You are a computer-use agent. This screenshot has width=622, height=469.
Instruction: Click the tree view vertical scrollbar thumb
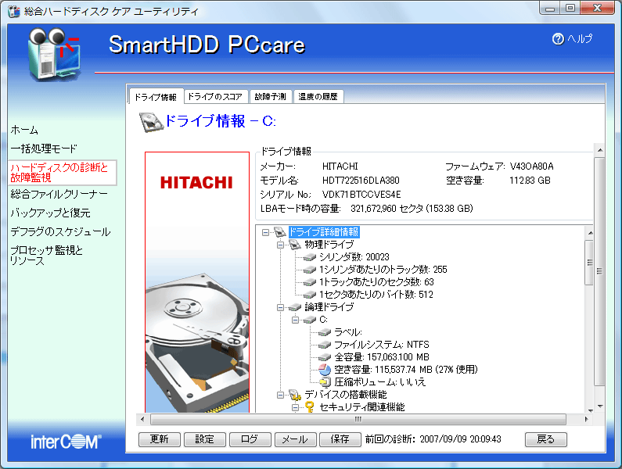590,262
